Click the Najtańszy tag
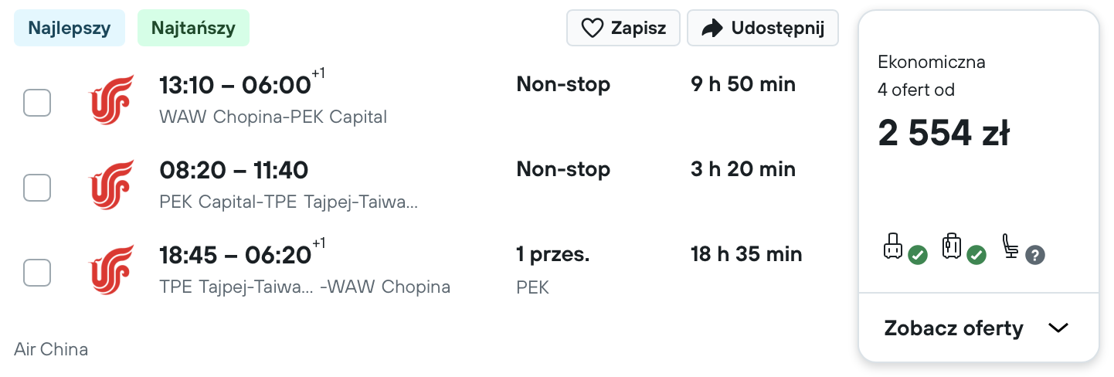This screenshot has height=377, width=1114. (x=193, y=29)
